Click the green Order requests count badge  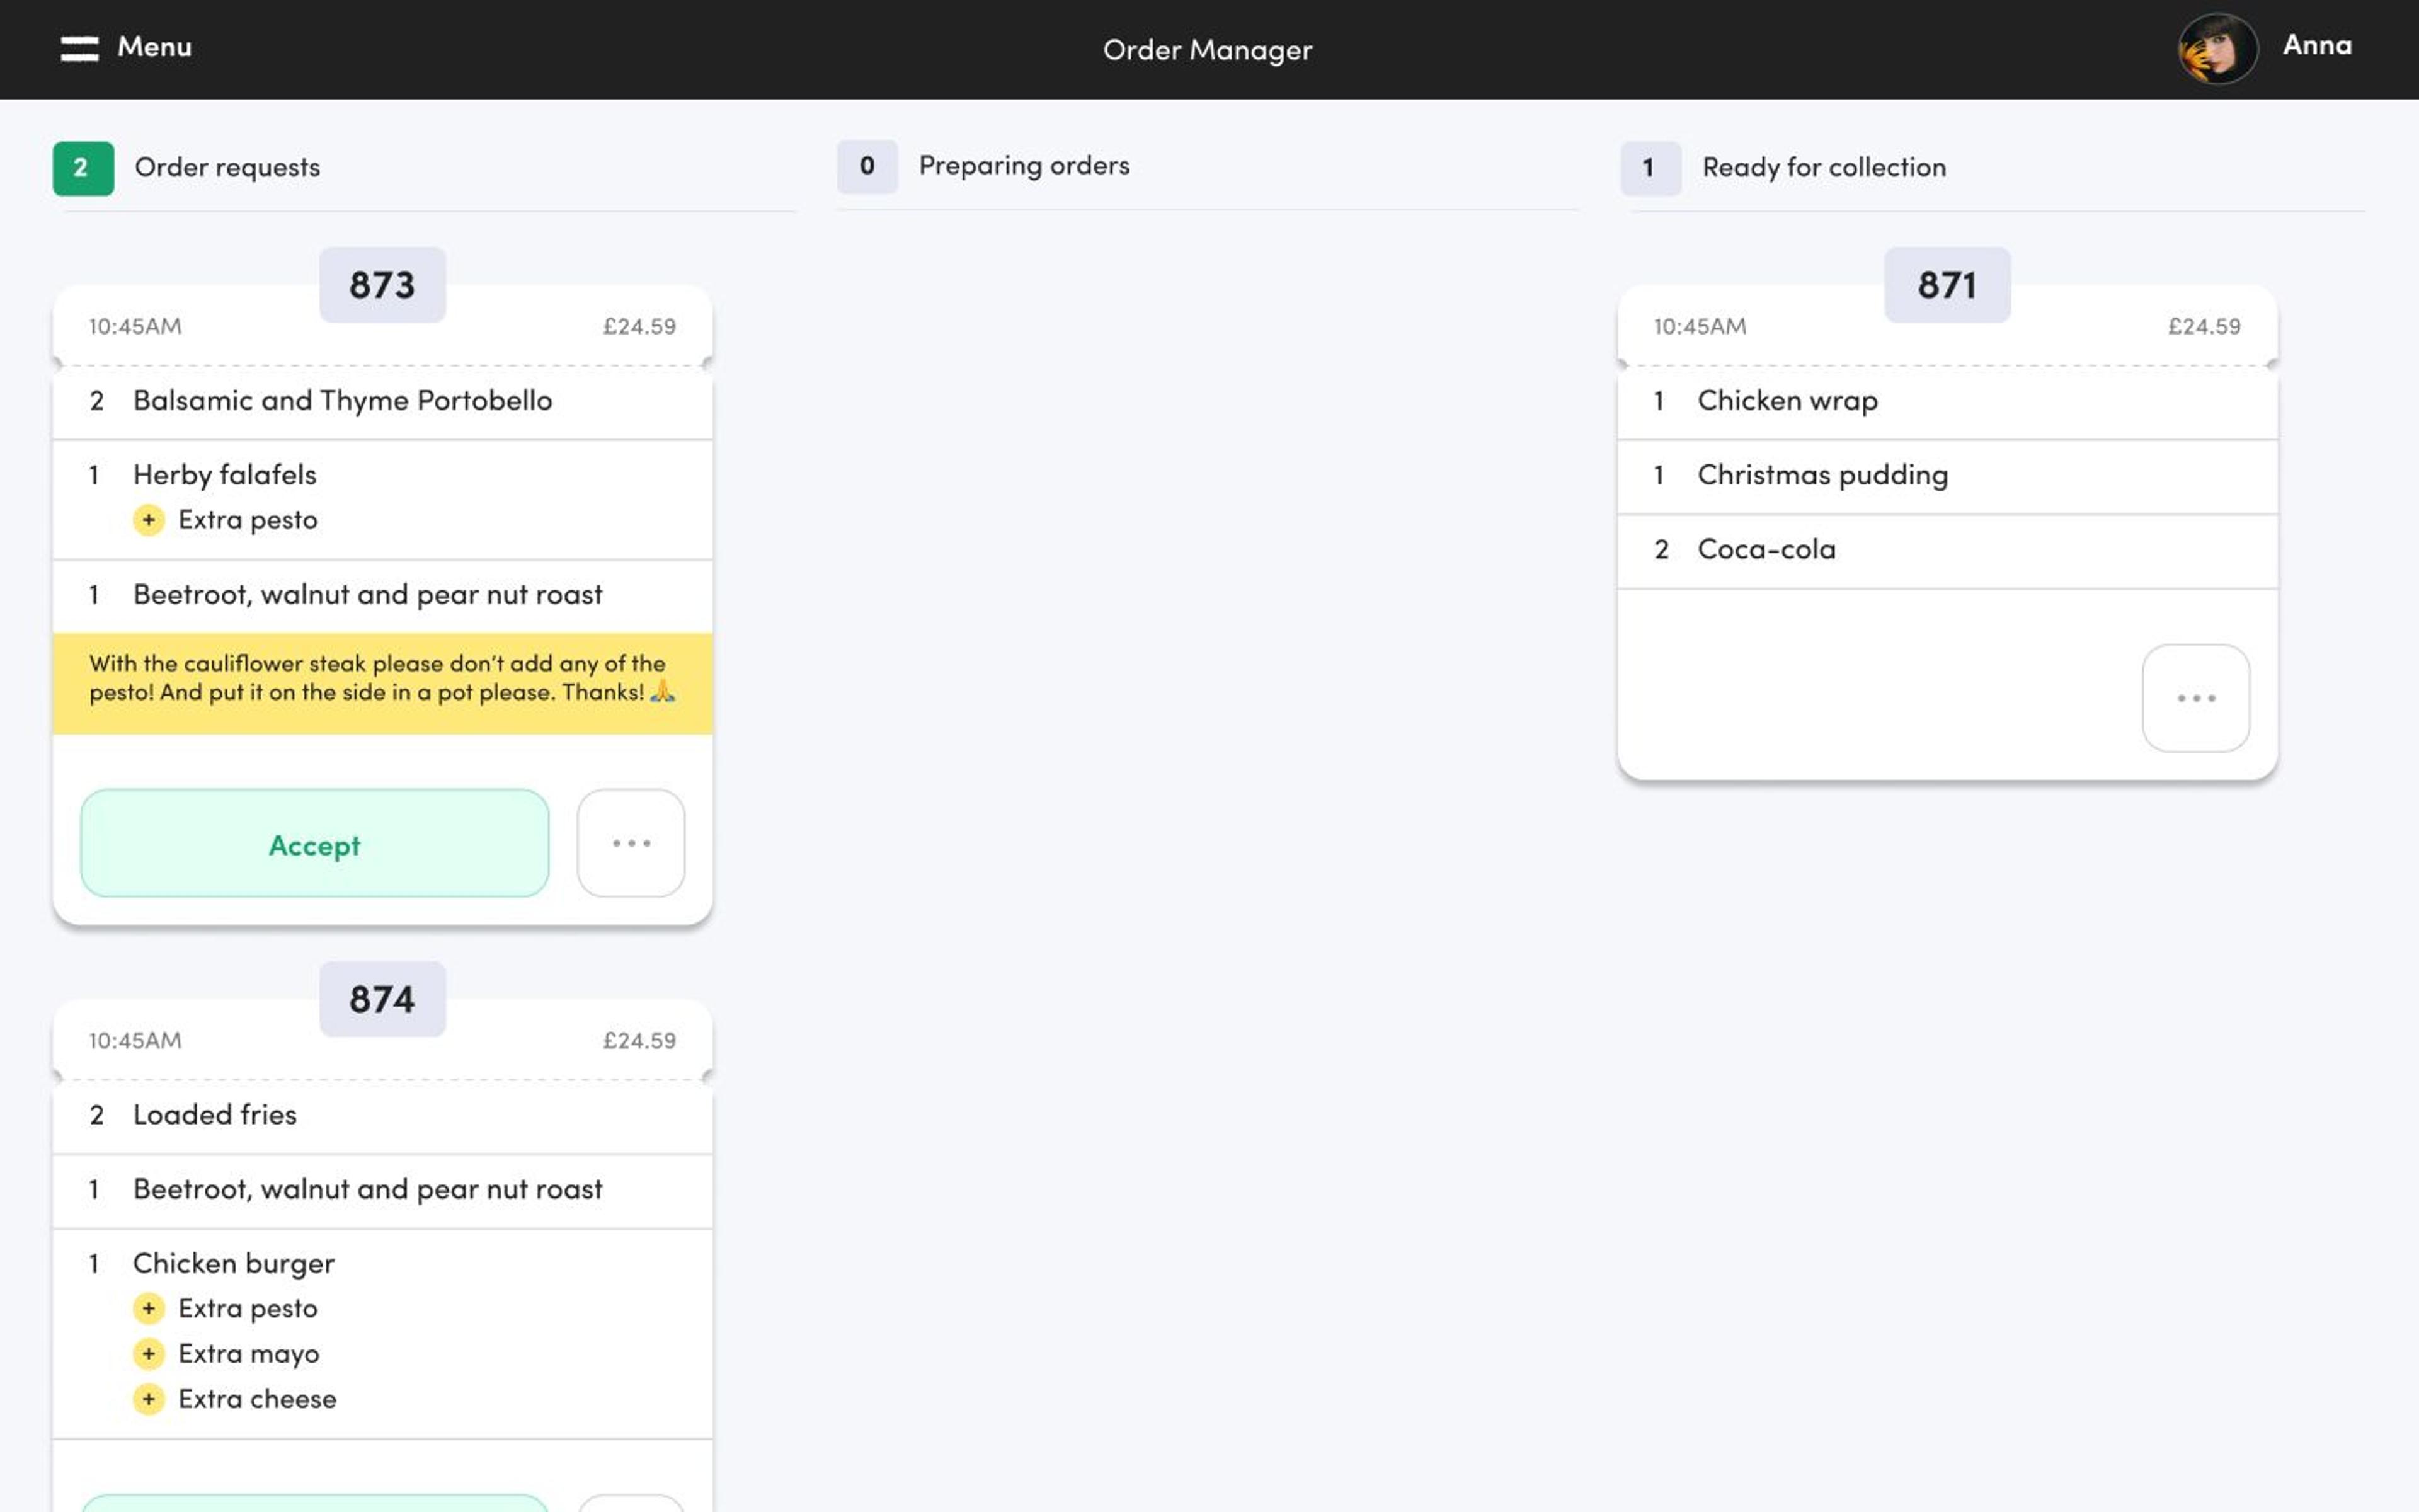coord(83,168)
